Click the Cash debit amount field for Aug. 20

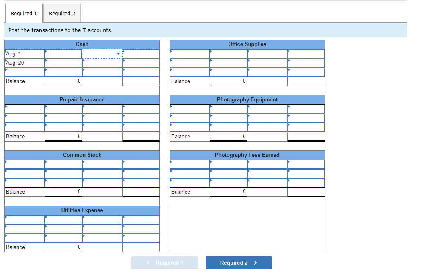[x=63, y=63]
